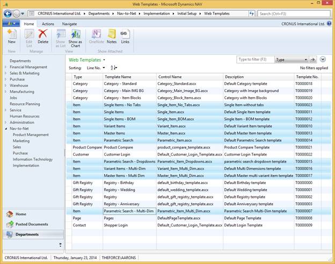
Task: Click the forward navigation arrow
Action: pyautogui.click(x=16, y=13)
